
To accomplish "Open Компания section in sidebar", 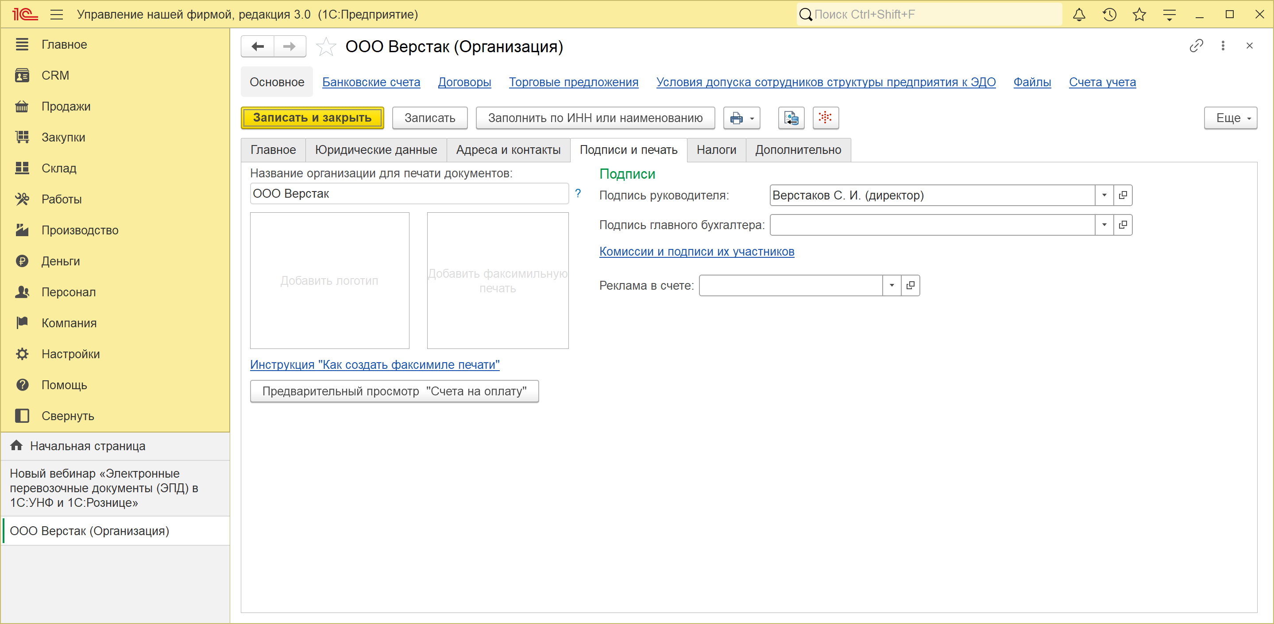I will pyautogui.click(x=115, y=323).
